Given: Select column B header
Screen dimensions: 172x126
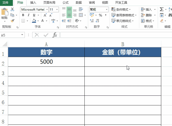Looking at the screenshot, I should [x=123, y=44].
